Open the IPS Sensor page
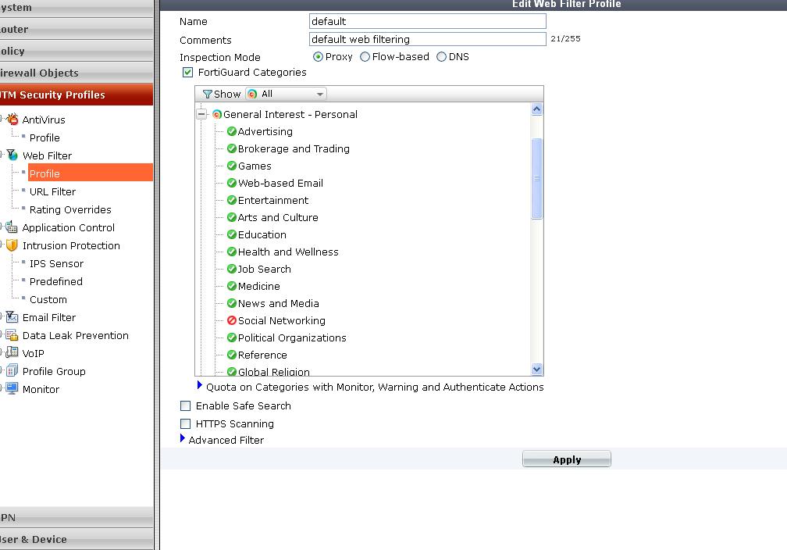 (x=56, y=263)
